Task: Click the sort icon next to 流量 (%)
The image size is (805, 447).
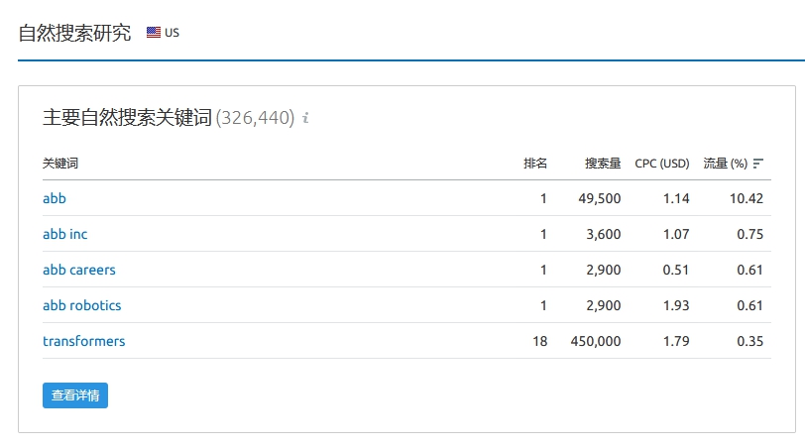Action: 758,164
